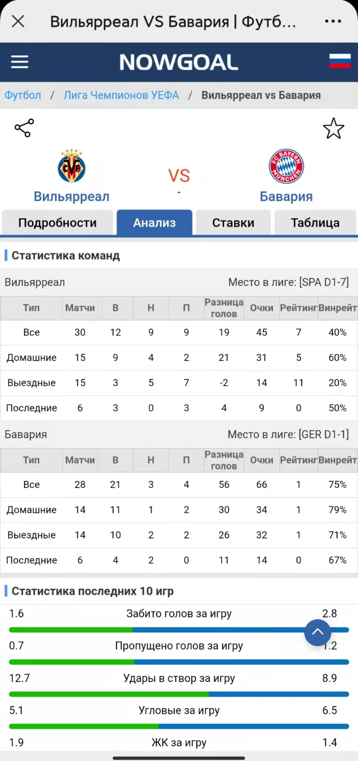Tap the scroll-to-top arrow button
The image size is (358, 761).
(318, 632)
